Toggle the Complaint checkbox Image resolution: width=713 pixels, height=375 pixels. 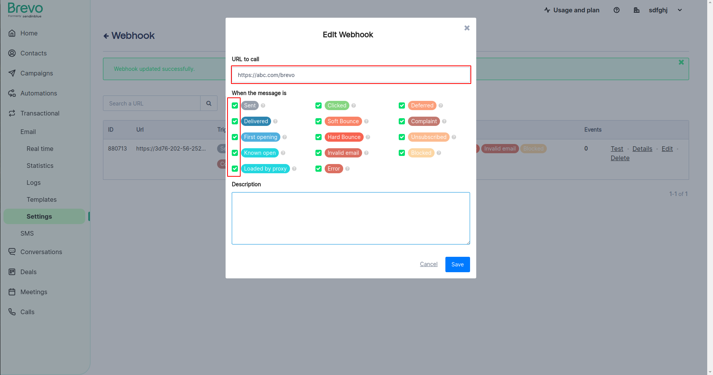click(x=402, y=121)
